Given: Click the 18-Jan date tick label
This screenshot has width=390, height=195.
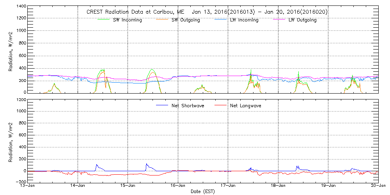Looking at the screenshot, I should [278, 185].
